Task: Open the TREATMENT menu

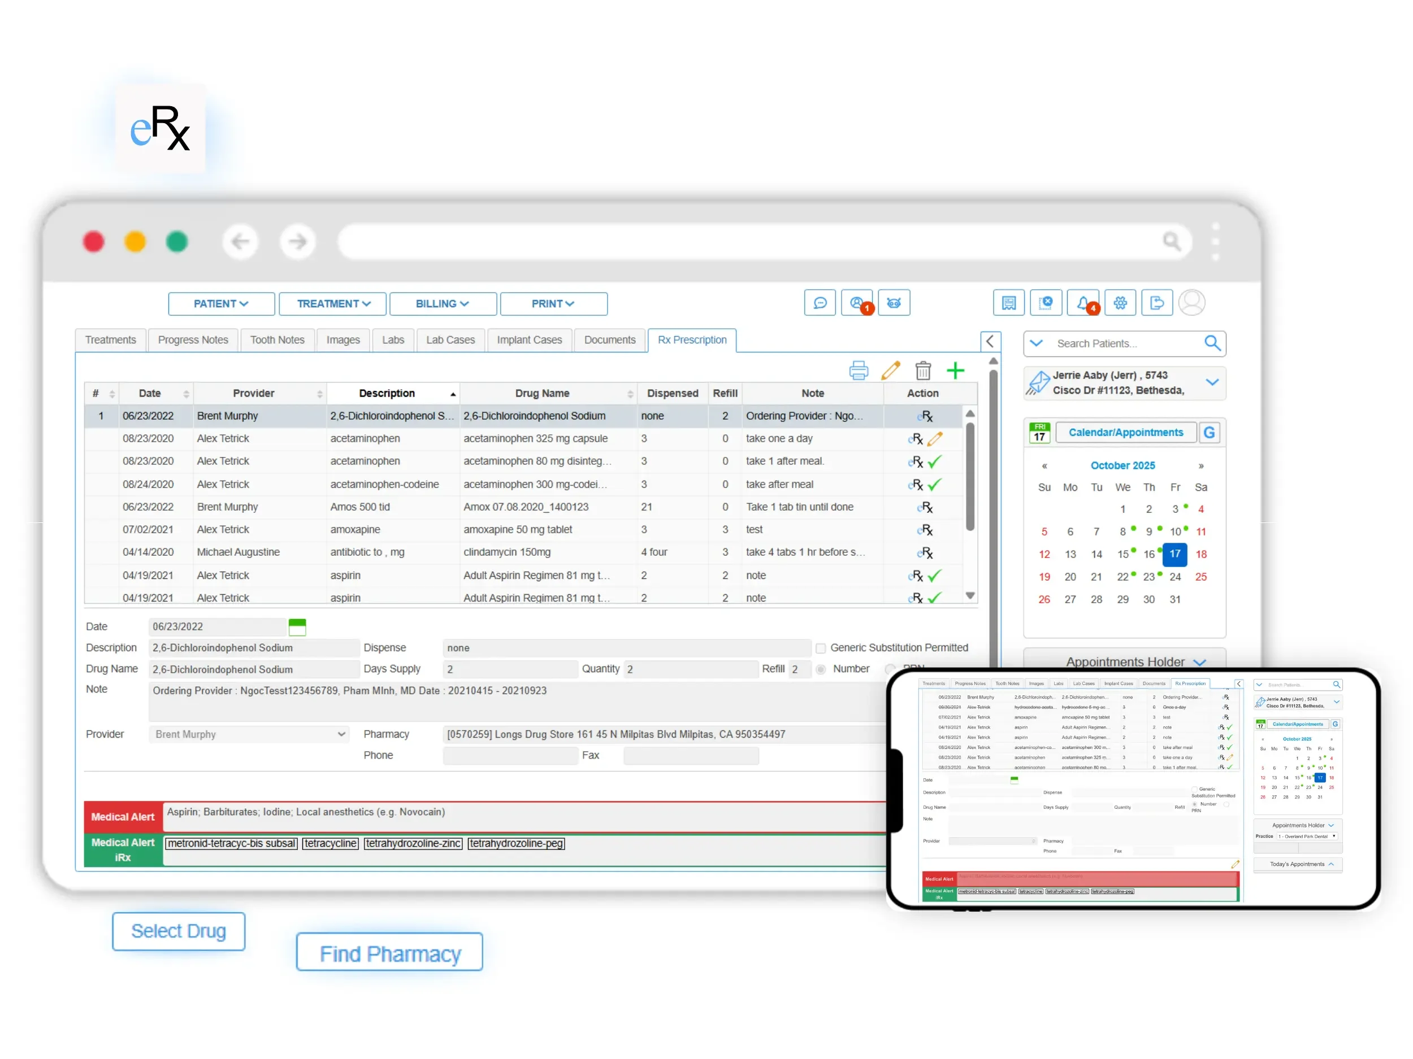Action: (x=332, y=303)
